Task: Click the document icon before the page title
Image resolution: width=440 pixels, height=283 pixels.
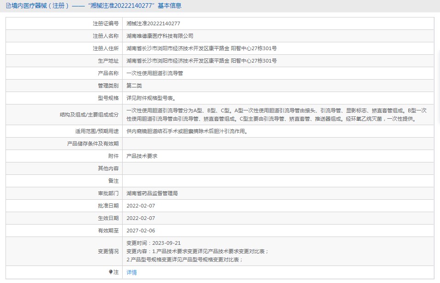Action: (8, 6)
